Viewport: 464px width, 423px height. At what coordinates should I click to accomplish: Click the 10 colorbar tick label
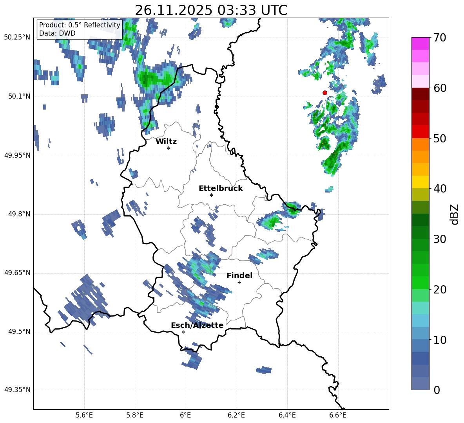440,340
